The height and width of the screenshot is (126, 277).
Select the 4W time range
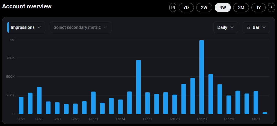pos(222,7)
